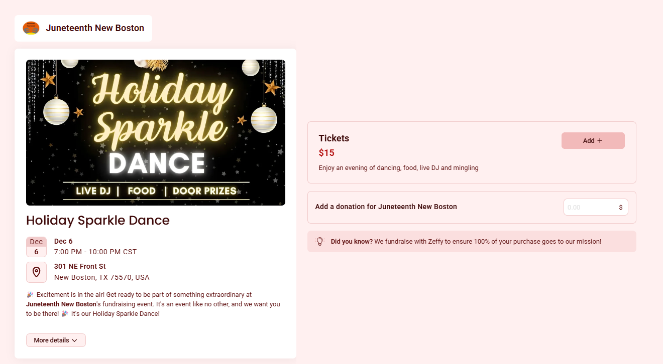663x364 pixels.
Task: Select the location pin icon beside the address
Action: coord(36,272)
